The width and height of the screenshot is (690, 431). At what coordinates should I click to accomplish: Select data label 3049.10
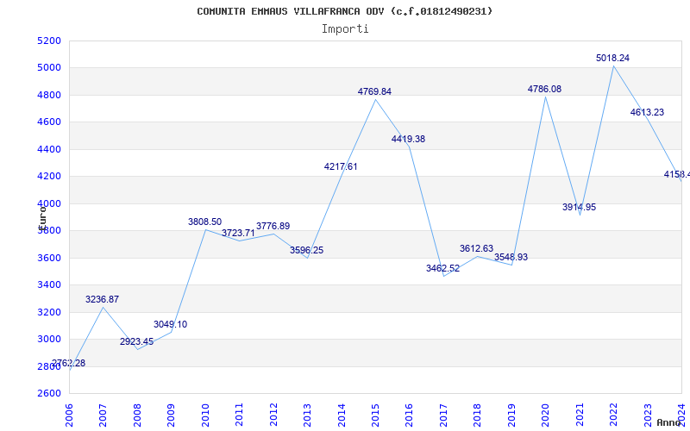pyautogui.click(x=170, y=325)
